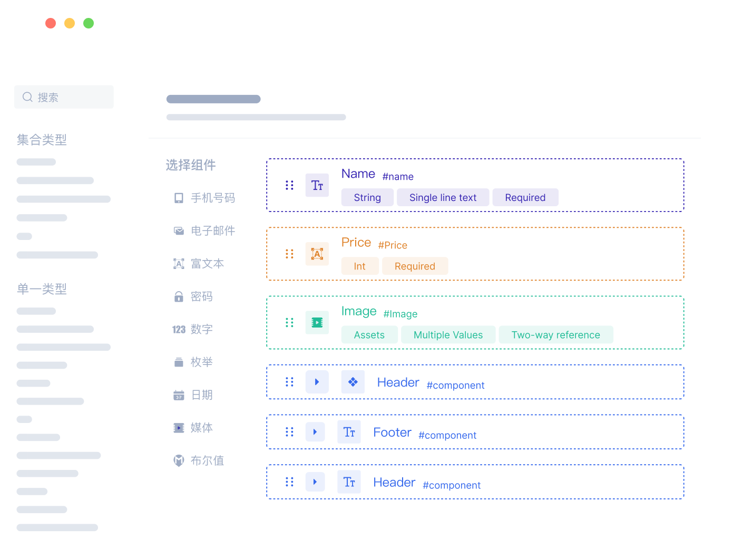Image resolution: width=733 pixels, height=558 pixels.
Task: Click the Single line text tag
Action: (x=443, y=197)
